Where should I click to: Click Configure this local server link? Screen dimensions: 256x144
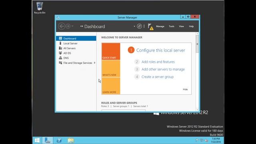[161, 50]
